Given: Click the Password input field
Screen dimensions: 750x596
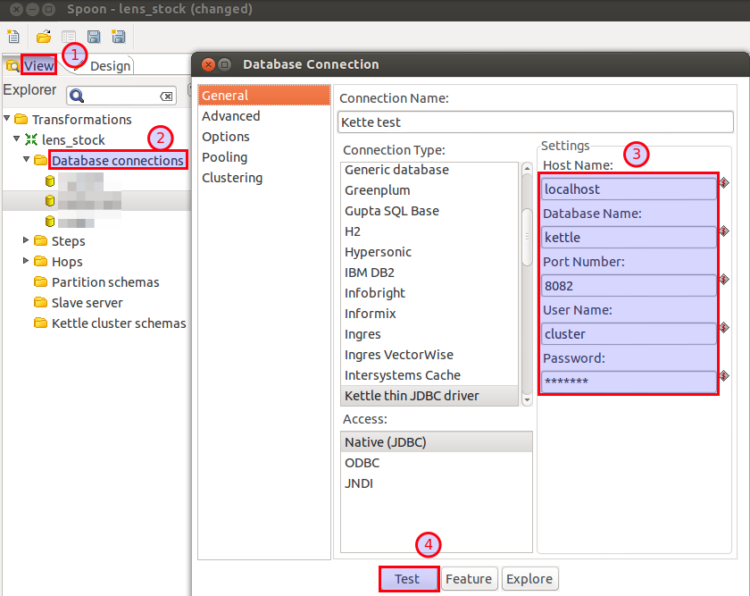Looking at the screenshot, I should click(x=629, y=382).
